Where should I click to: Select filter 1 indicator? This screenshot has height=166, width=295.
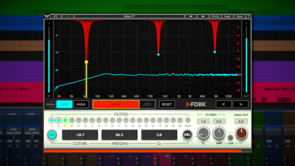pyautogui.click(x=52, y=120)
